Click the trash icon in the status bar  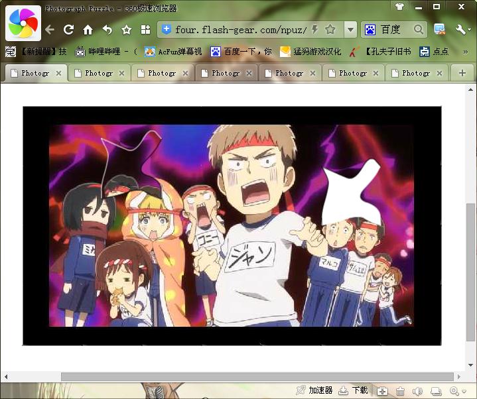(x=400, y=391)
